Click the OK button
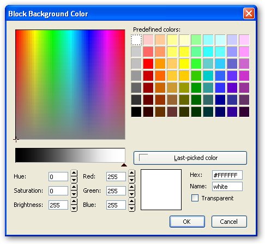 click(x=187, y=222)
